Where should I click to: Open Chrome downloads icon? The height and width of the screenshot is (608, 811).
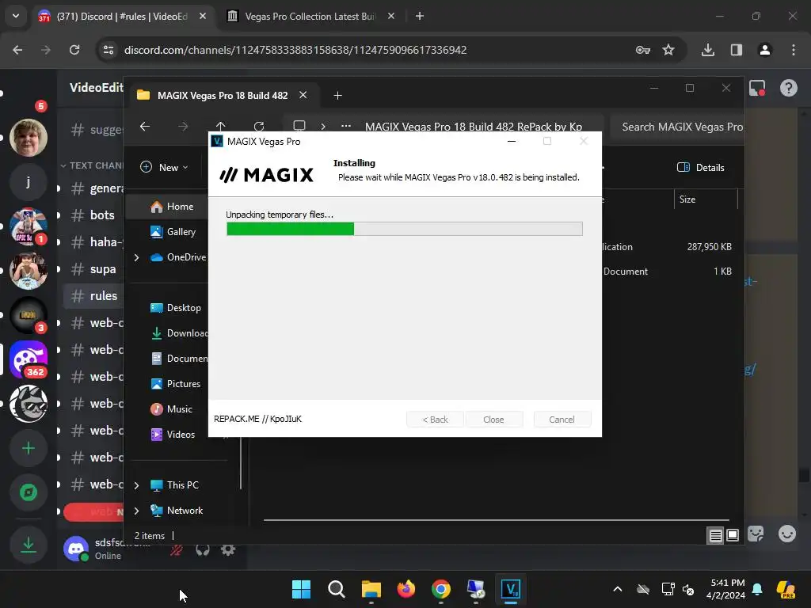tap(707, 50)
